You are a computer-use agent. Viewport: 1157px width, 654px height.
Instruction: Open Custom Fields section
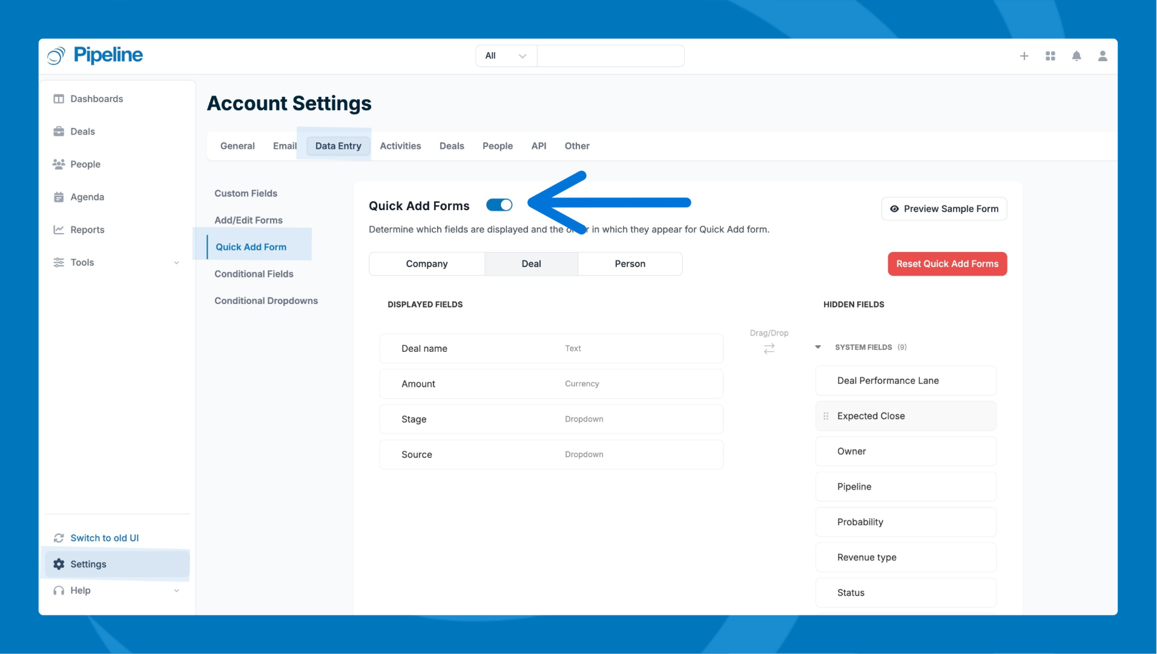(x=246, y=193)
